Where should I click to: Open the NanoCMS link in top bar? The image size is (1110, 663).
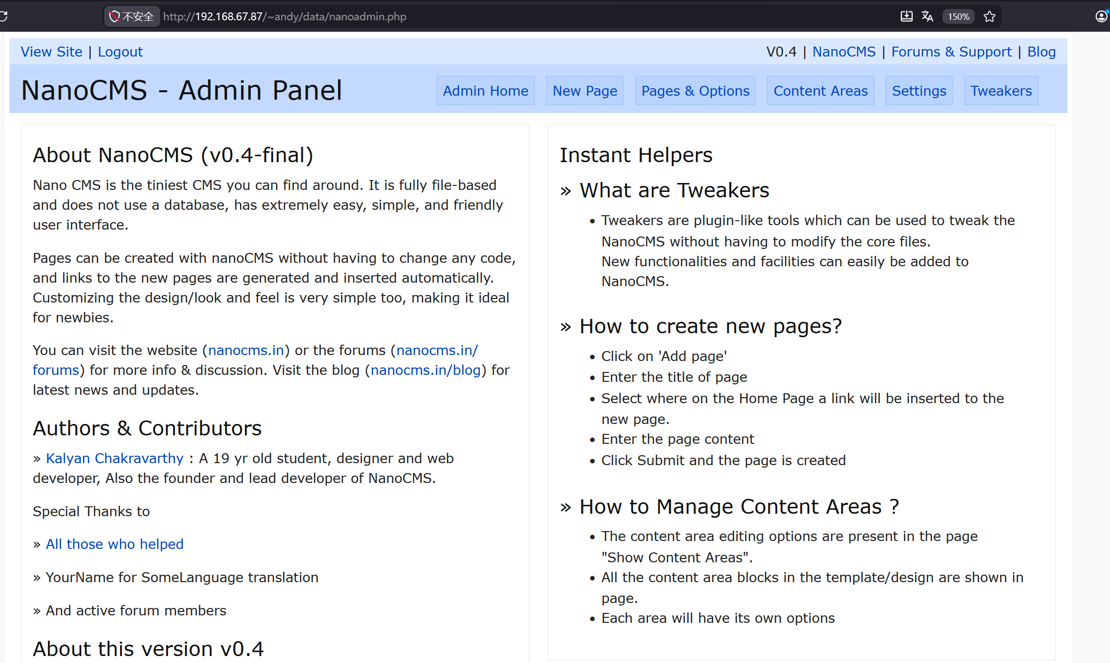click(x=844, y=52)
